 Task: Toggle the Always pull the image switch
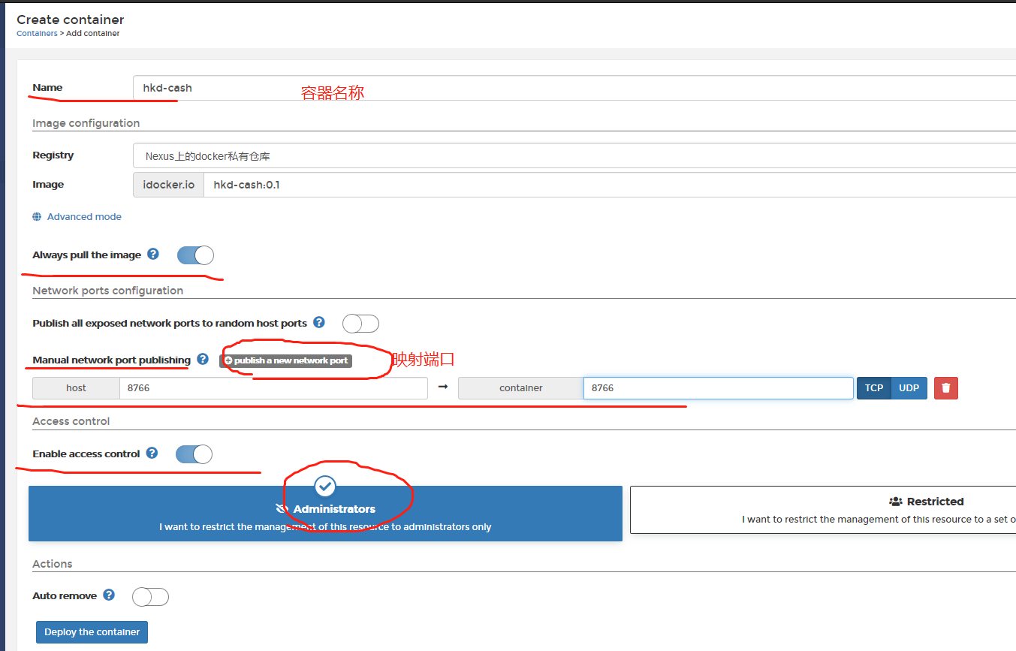click(195, 255)
